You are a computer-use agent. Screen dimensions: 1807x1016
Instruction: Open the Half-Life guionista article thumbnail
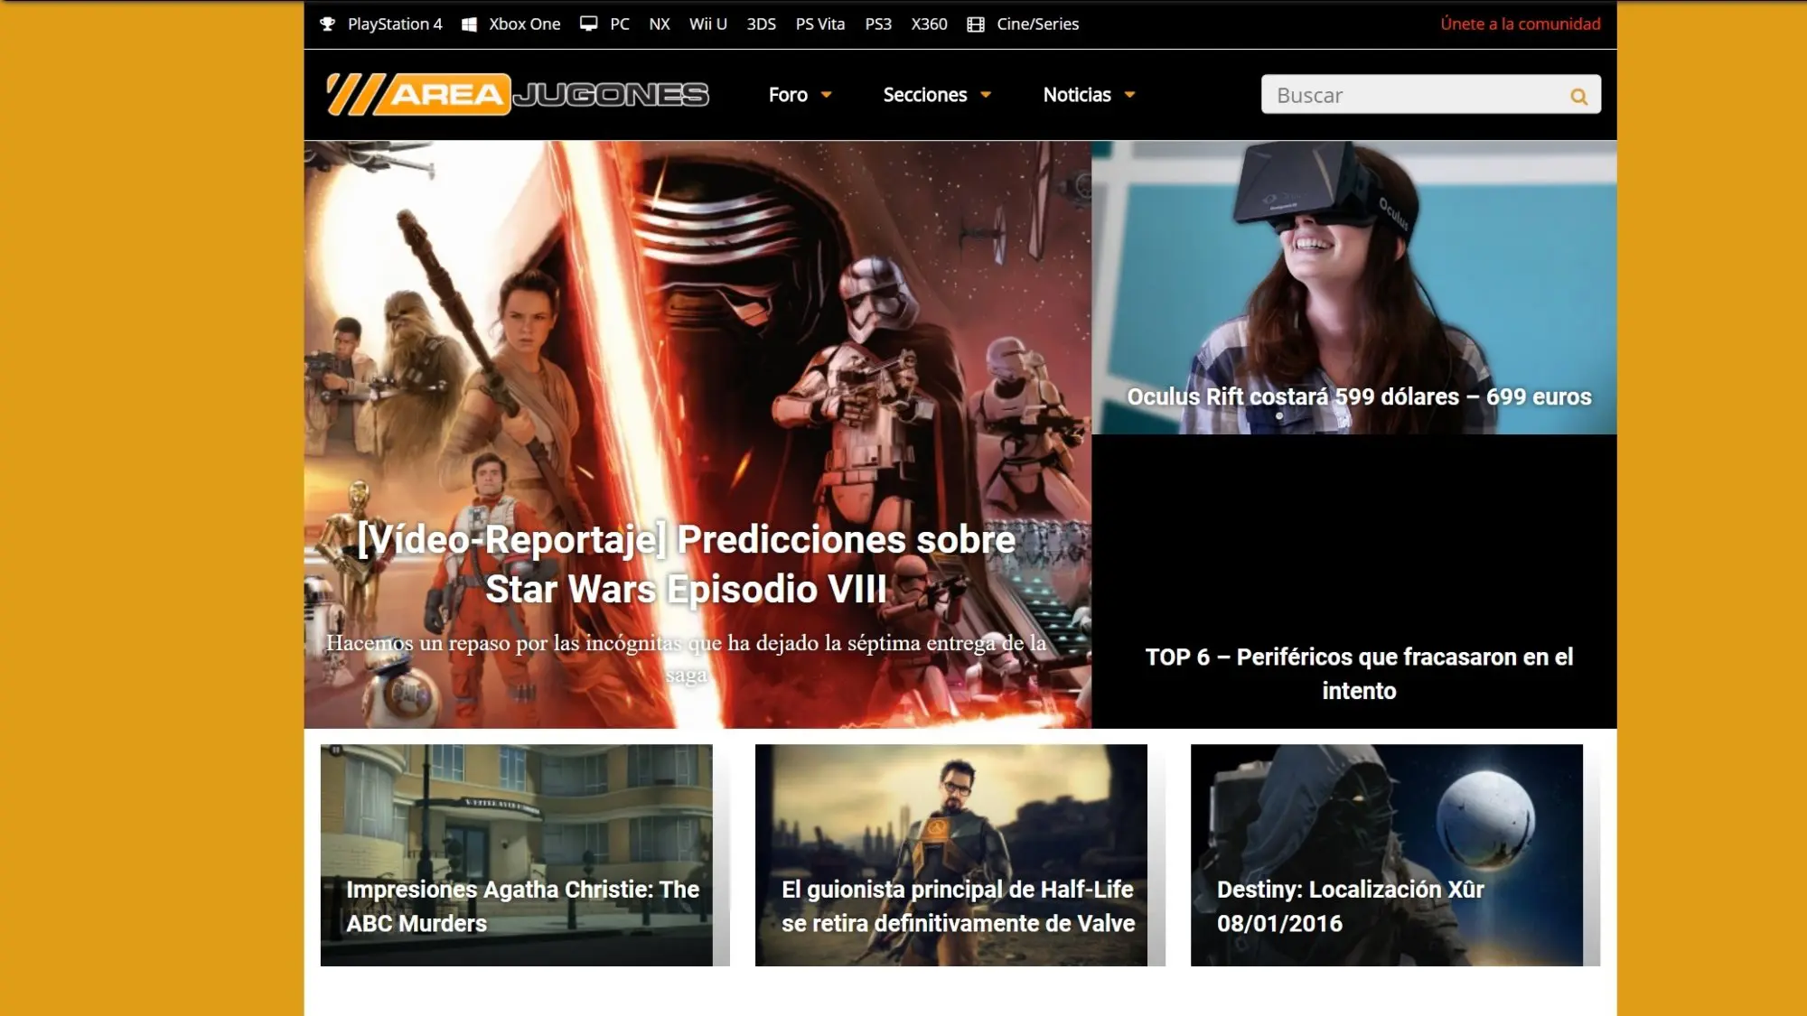950,855
